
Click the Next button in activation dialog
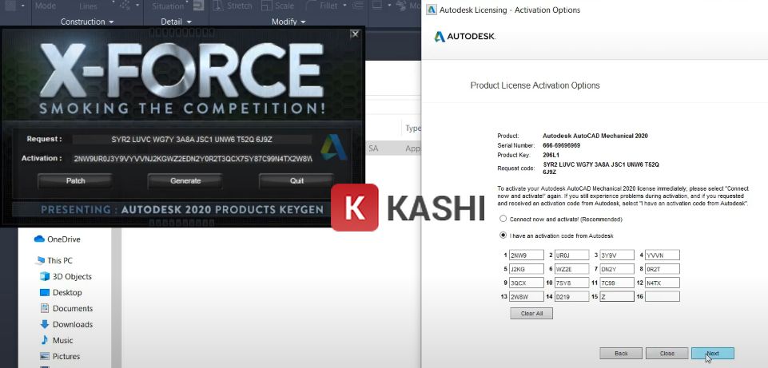712,353
